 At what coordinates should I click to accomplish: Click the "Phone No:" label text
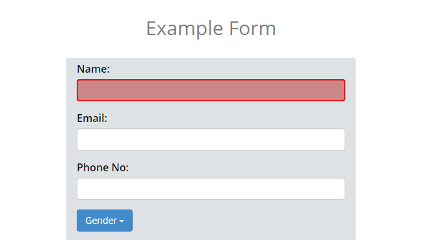(103, 167)
